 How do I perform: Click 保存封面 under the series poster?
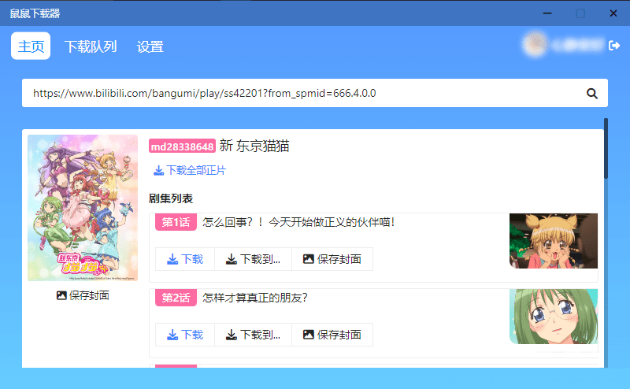click(83, 296)
